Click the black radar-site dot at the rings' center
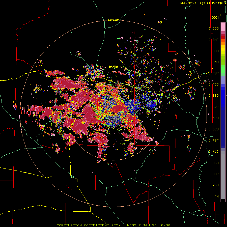 (x=113, y=113)
